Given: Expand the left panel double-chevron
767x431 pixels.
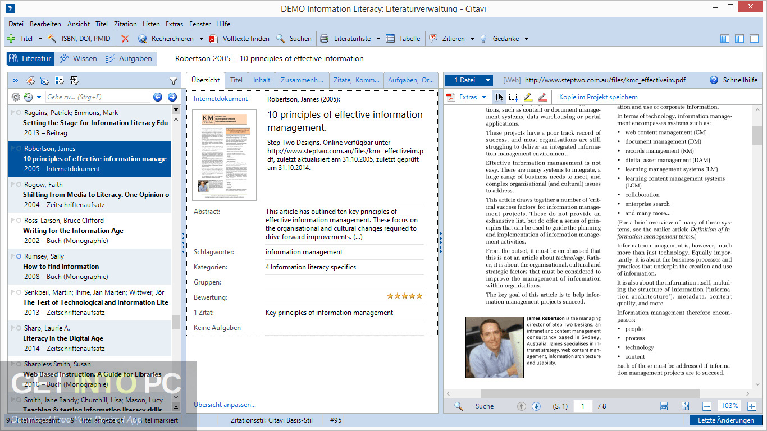Looking at the screenshot, I should coord(15,81).
